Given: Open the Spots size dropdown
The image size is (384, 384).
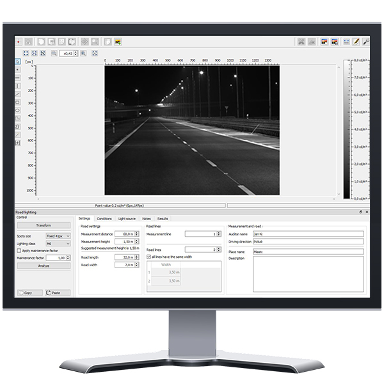Looking at the screenshot, I should [59, 237].
